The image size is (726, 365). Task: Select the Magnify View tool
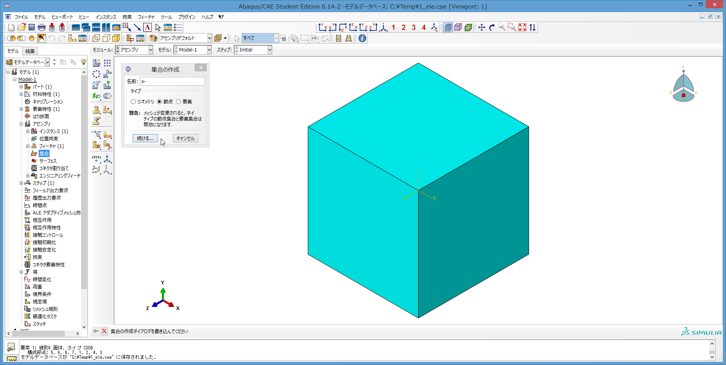click(x=502, y=27)
